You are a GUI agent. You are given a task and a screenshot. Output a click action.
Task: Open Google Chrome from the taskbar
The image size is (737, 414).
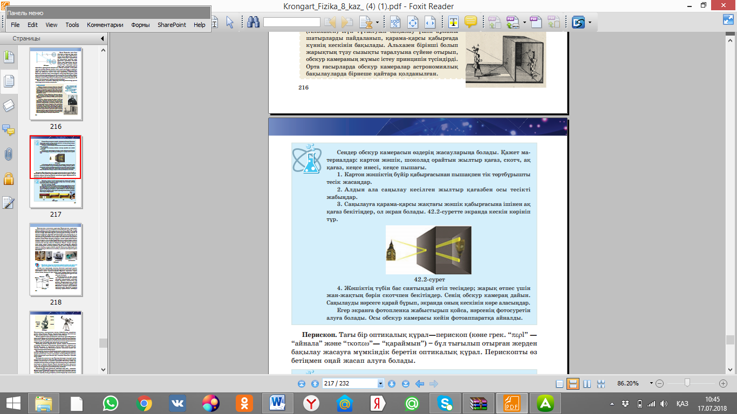click(x=144, y=403)
